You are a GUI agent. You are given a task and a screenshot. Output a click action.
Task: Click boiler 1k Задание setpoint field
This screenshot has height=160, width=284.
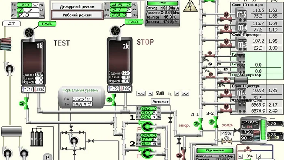[x=39, y=74]
